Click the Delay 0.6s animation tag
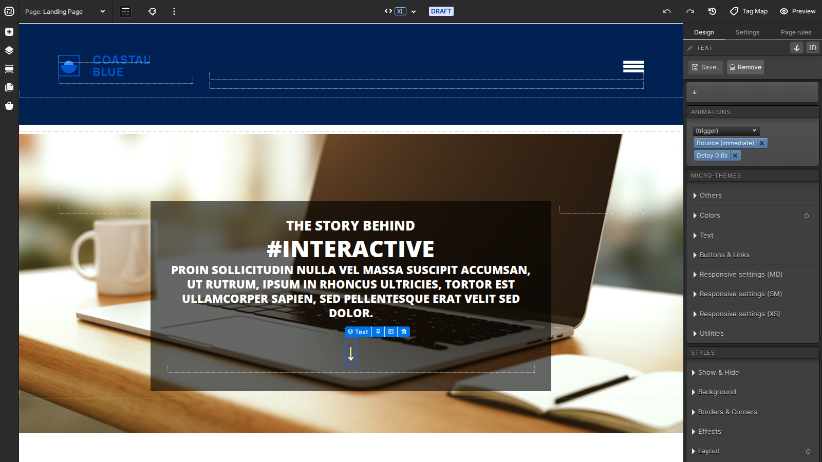The image size is (822, 462). [712, 156]
